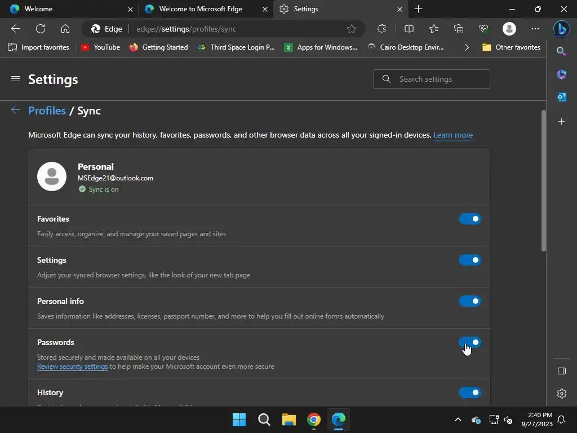Click the Personal profile avatar picture
Screen dimensions: 577x433
52,176
